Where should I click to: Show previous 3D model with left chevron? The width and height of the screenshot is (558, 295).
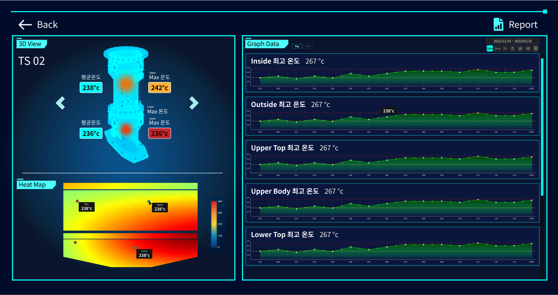60,103
